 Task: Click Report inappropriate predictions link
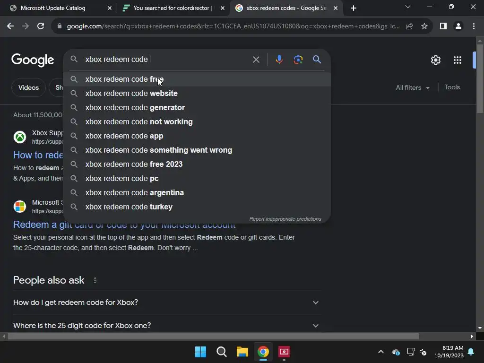(x=285, y=219)
